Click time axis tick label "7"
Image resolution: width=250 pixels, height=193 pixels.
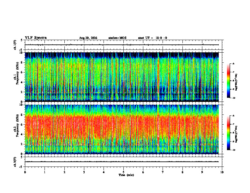(163, 172)
